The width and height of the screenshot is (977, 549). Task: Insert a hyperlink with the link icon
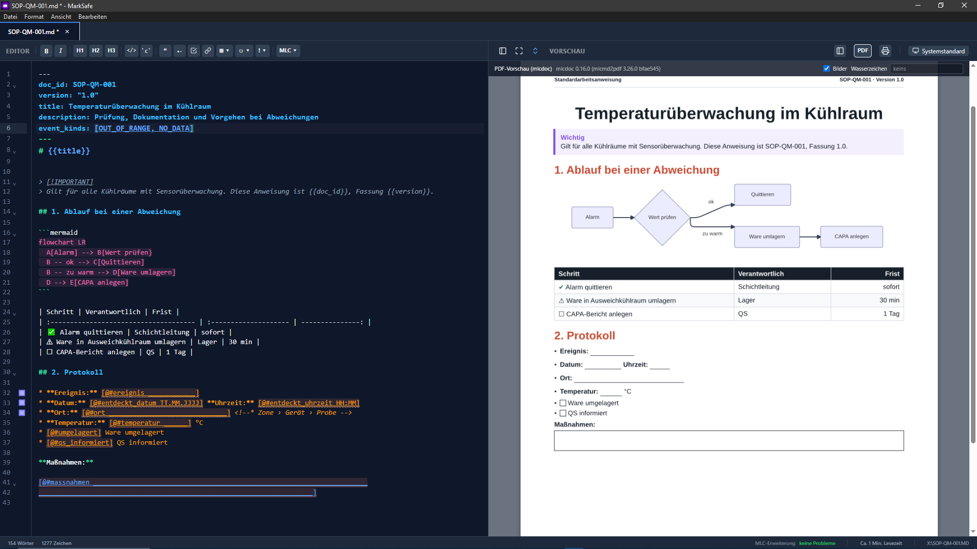point(208,51)
